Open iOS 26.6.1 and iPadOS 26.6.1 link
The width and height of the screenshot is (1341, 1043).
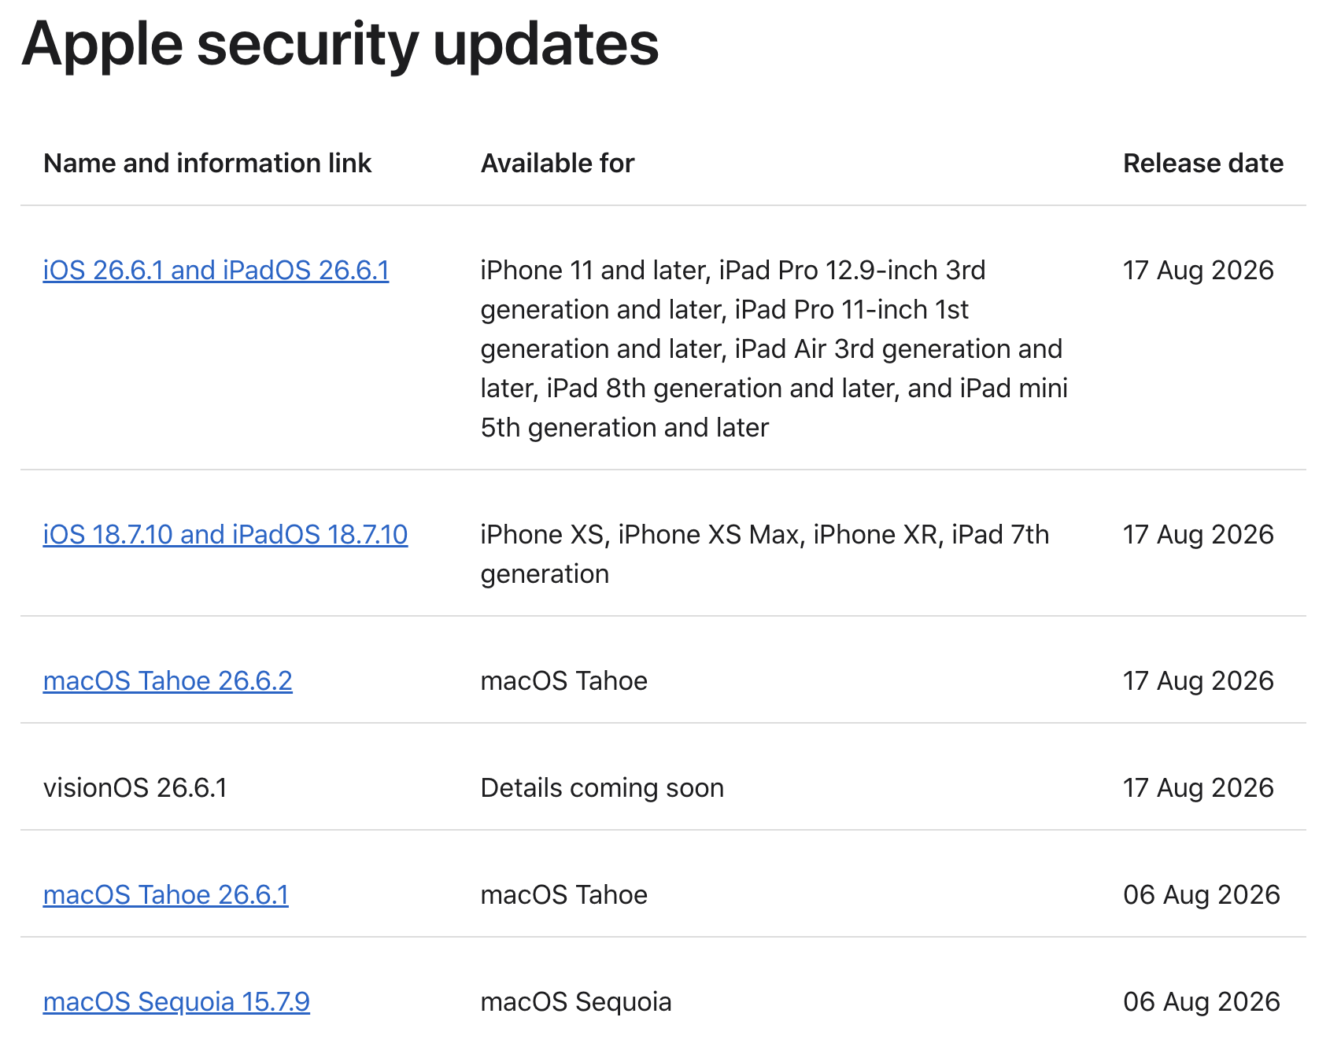pos(216,270)
